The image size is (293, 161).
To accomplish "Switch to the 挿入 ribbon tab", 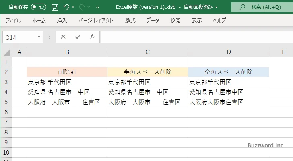I will [x=62, y=20].
